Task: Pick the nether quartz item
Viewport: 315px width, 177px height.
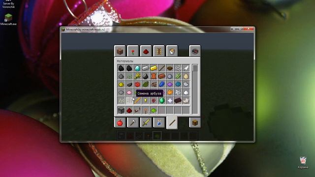Action: pyautogui.click(x=186, y=100)
